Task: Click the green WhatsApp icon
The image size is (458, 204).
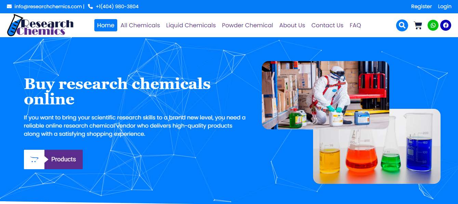Action: pos(433,25)
